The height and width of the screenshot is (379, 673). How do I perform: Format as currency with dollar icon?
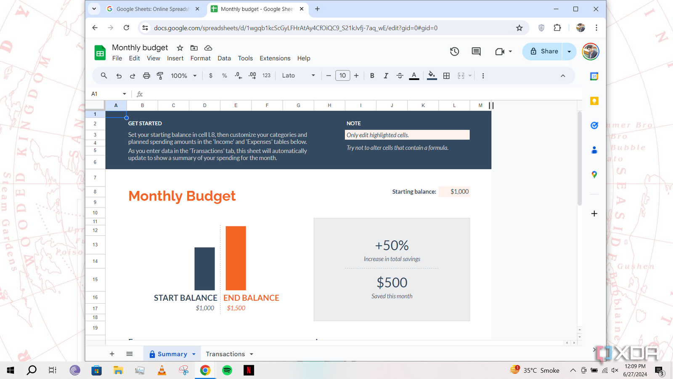coord(211,76)
